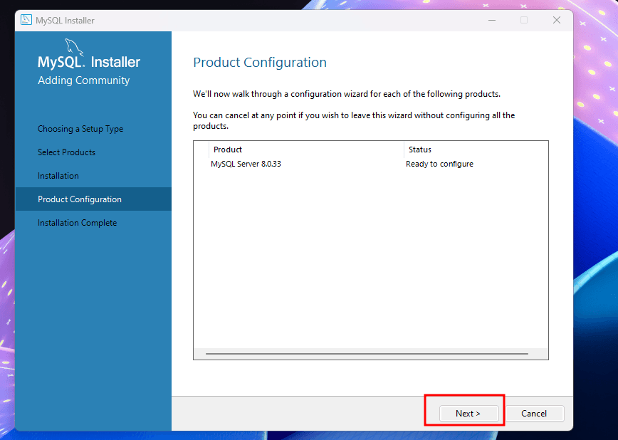Image resolution: width=618 pixels, height=440 pixels.
Task: Select Choosing a Setup Type step
Action: [x=80, y=129]
